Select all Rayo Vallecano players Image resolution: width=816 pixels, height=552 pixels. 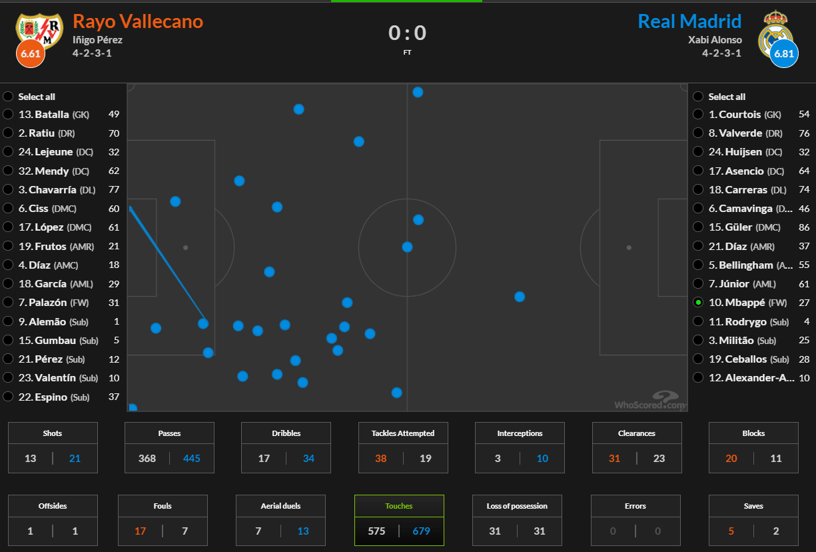pos(8,96)
